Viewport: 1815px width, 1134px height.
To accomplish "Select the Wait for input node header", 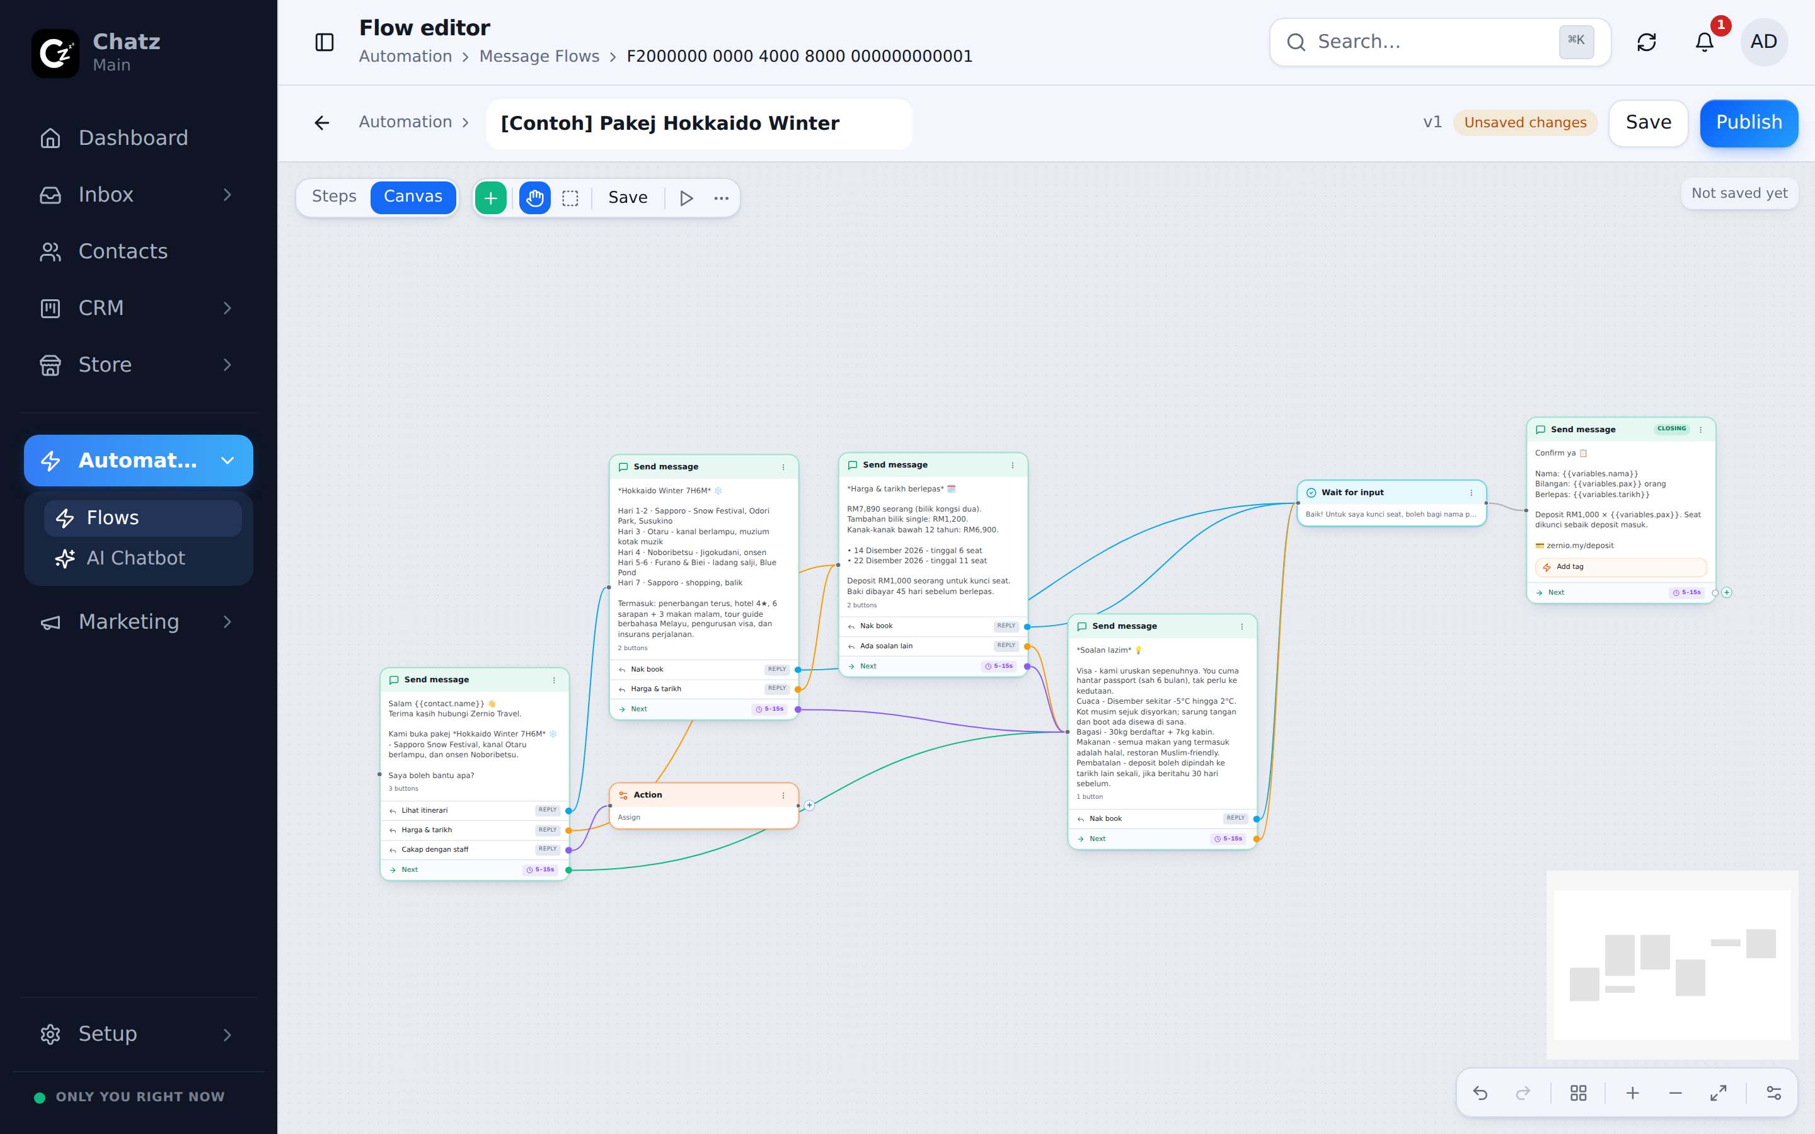I will pos(1391,493).
